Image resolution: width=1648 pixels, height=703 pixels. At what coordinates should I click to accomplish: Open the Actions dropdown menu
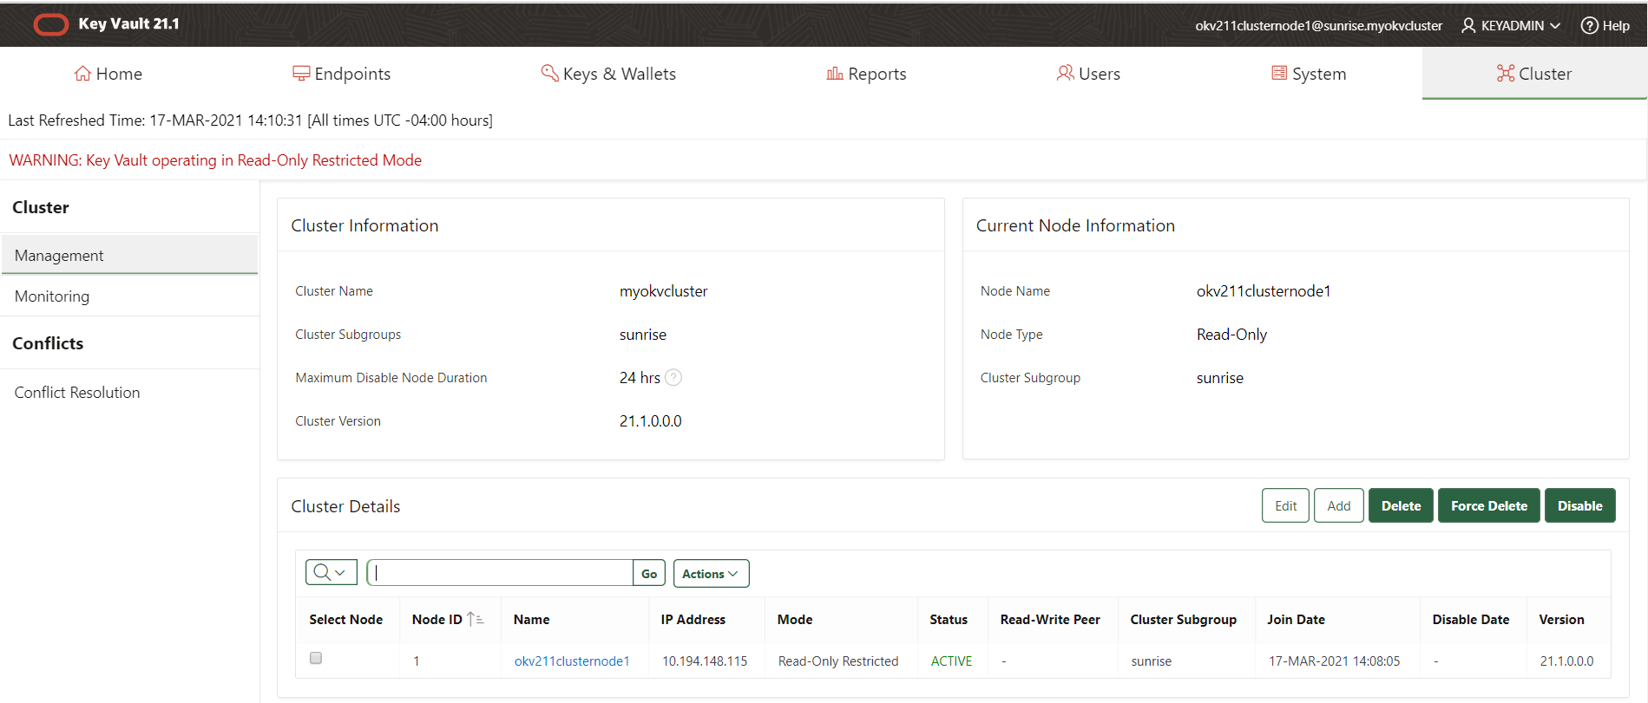click(x=711, y=574)
